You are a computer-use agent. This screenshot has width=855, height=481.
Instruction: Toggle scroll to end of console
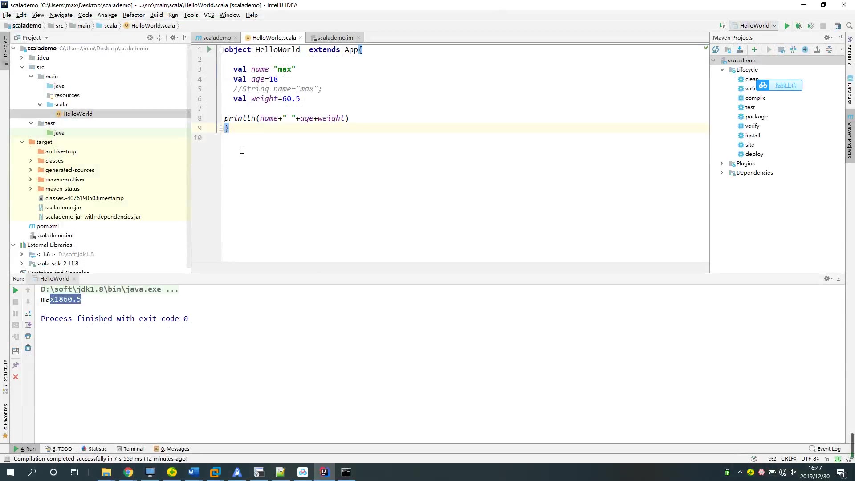click(x=28, y=325)
